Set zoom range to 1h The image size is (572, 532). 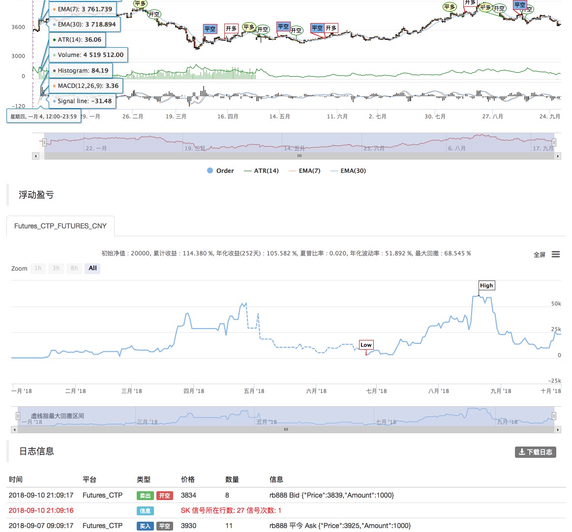pyautogui.click(x=38, y=268)
